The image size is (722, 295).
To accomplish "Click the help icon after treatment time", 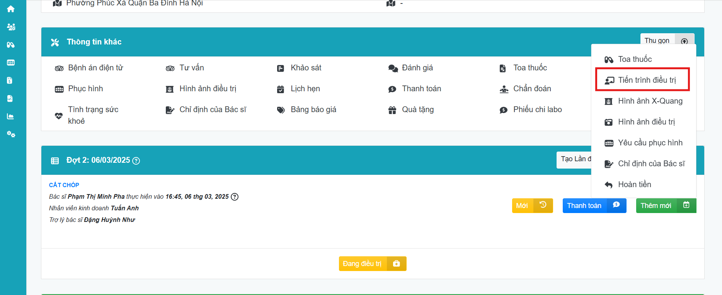I will coord(235,197).
